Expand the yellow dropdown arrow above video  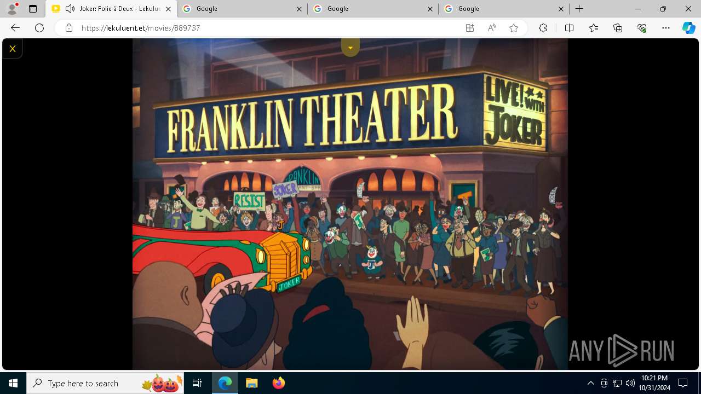click(350, 48)
